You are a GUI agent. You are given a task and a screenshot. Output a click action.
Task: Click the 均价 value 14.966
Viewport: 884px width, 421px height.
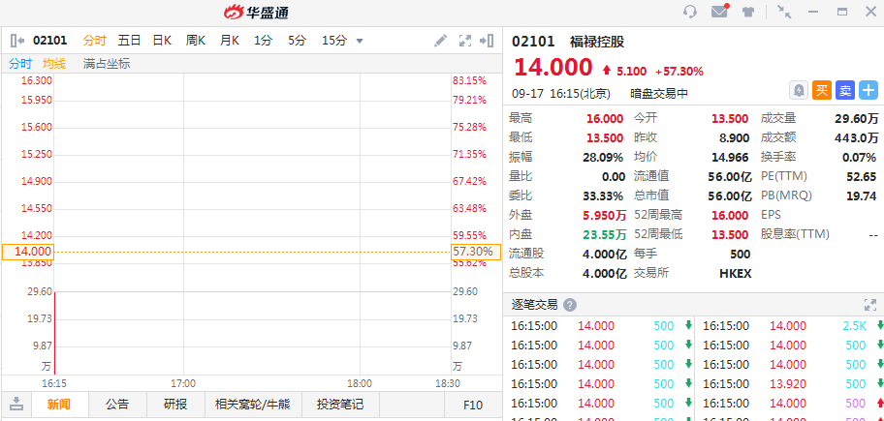point(730,158)
